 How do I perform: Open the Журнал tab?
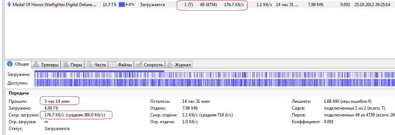coord(179,65)
